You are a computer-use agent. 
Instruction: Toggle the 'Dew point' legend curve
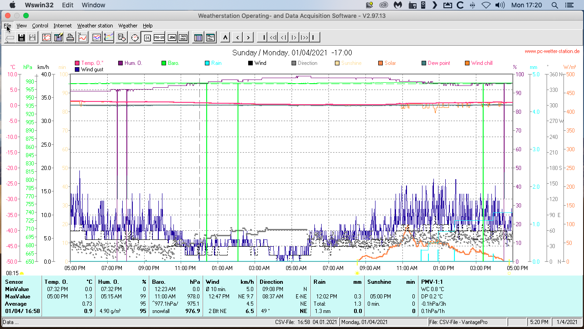(436, 63)
